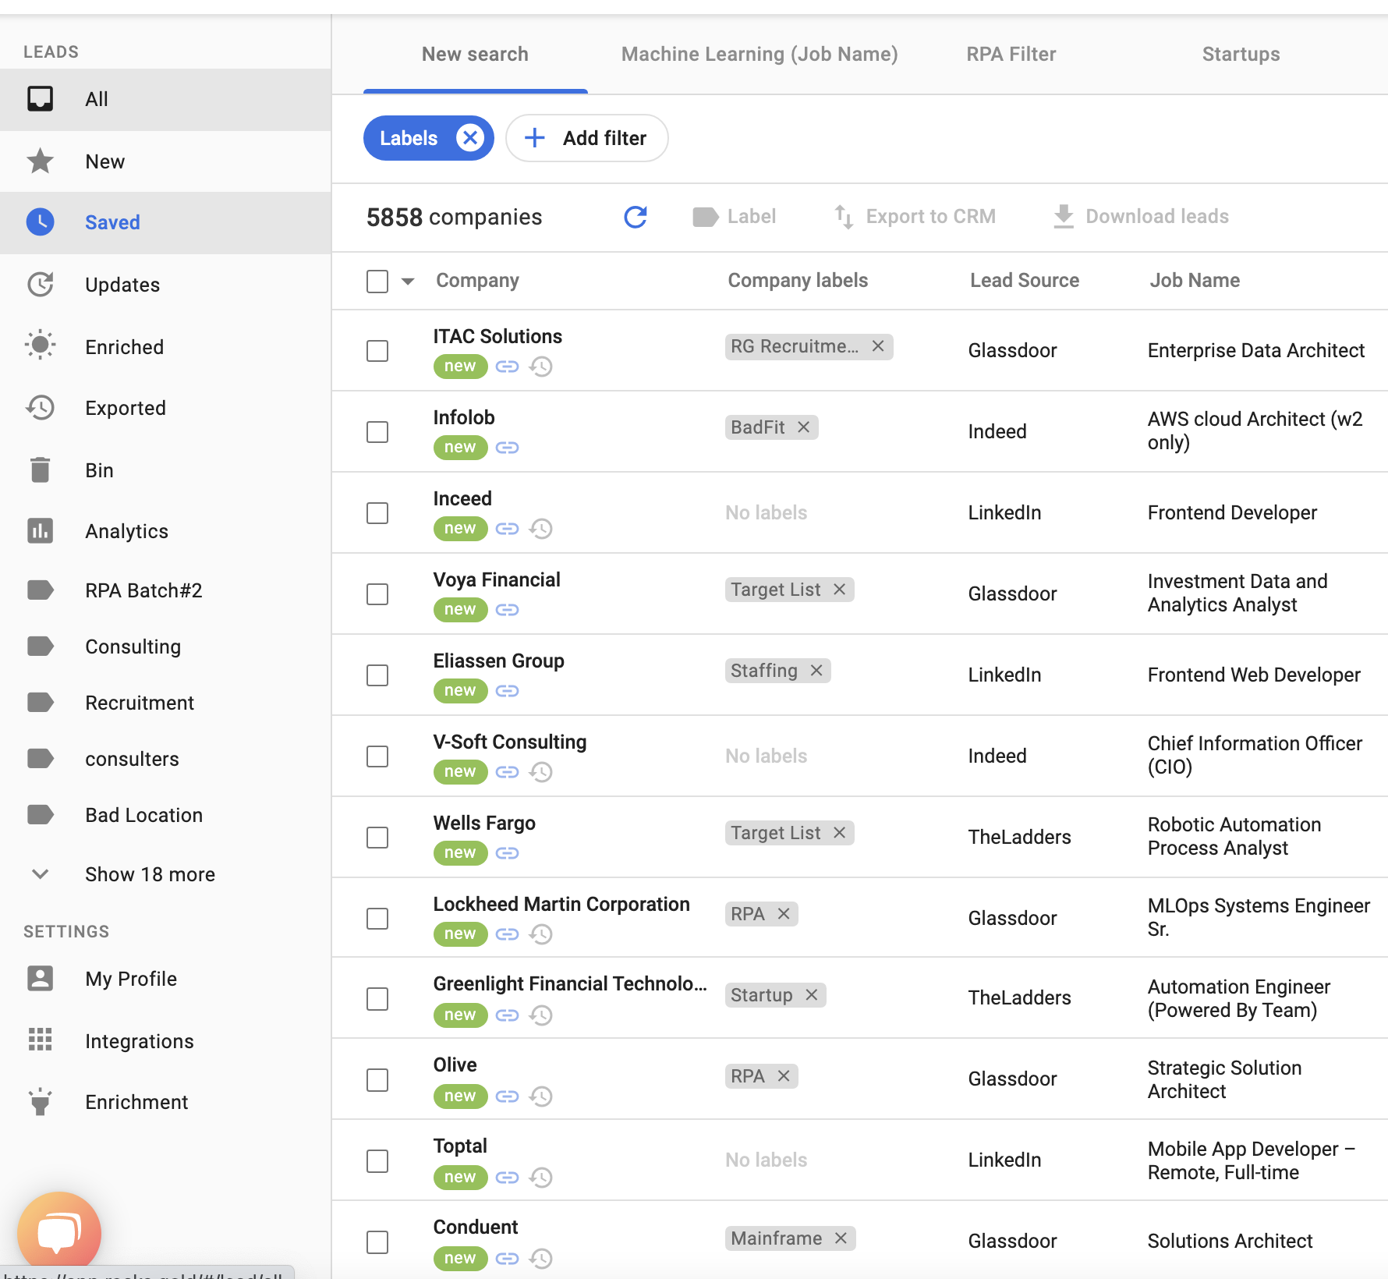Open the Analytics page

point(165,531)
